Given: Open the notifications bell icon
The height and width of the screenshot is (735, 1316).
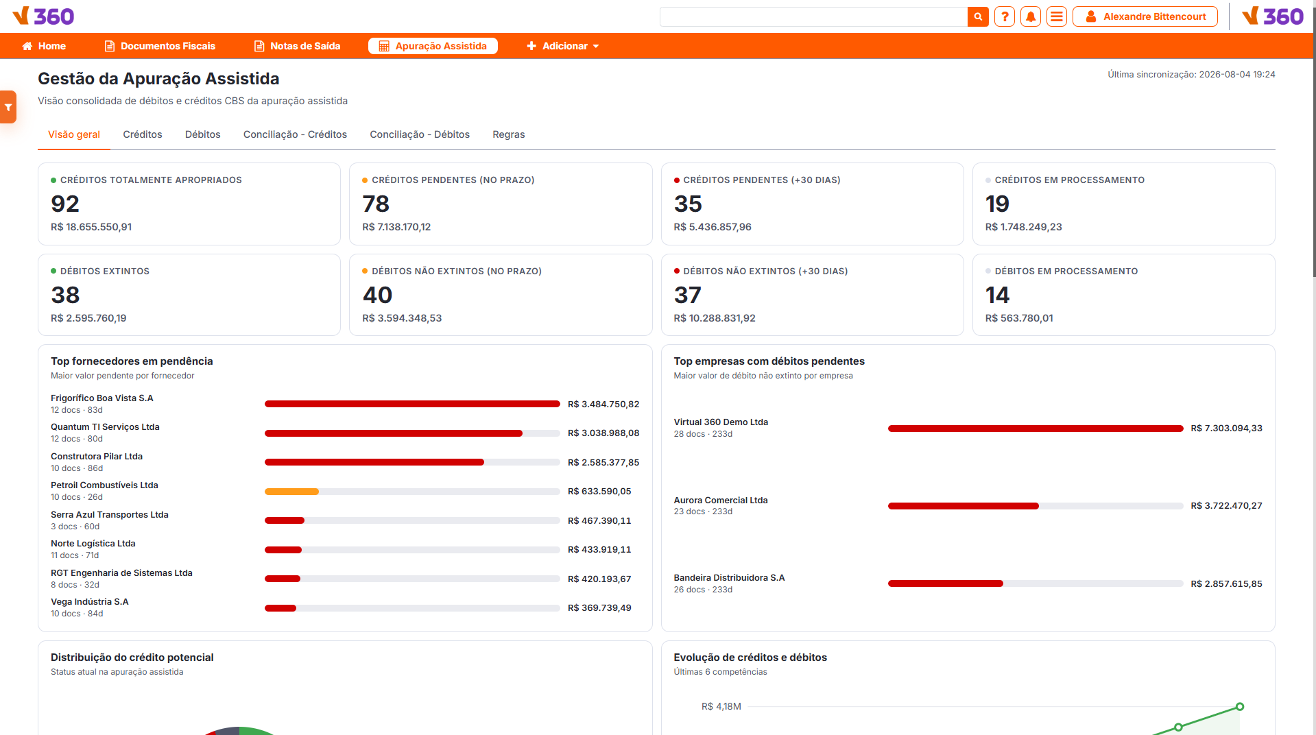Looking at the screenshot, I should click(x=1031, y=16).
